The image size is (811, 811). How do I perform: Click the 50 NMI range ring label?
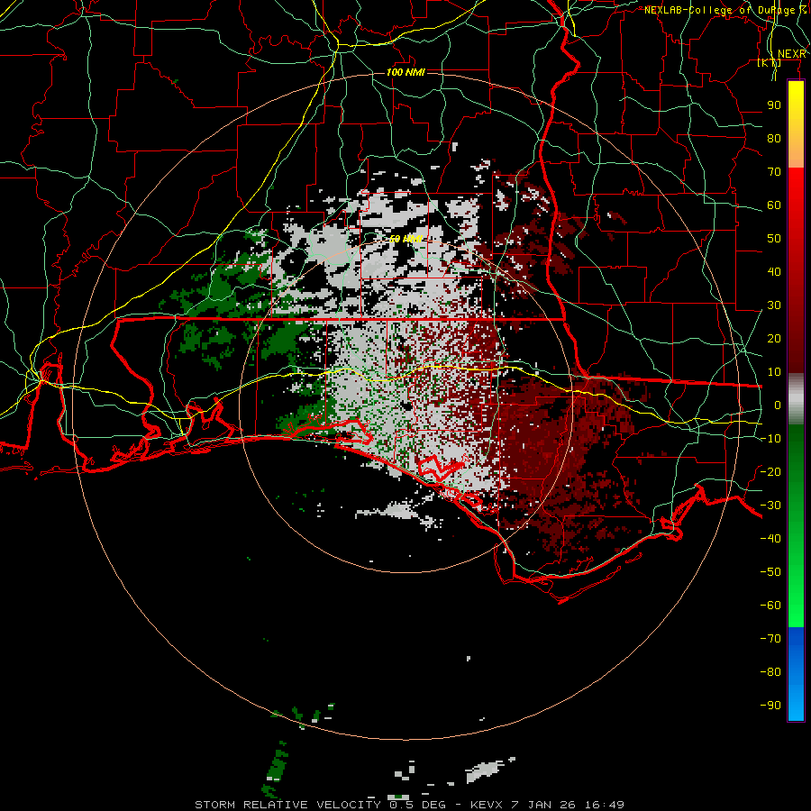pyautogui.click(x=405, y=239)
